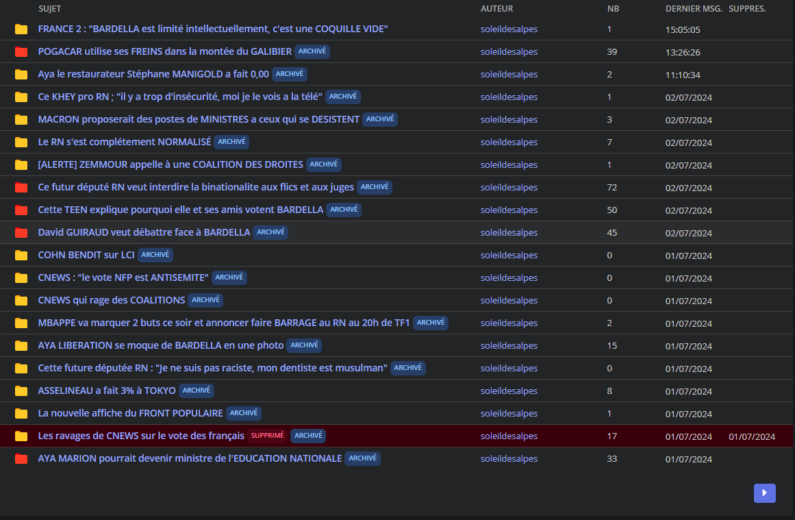
Task: Click author soleildesalpes on COHN BENDIT row
Action: coord(509,255)
